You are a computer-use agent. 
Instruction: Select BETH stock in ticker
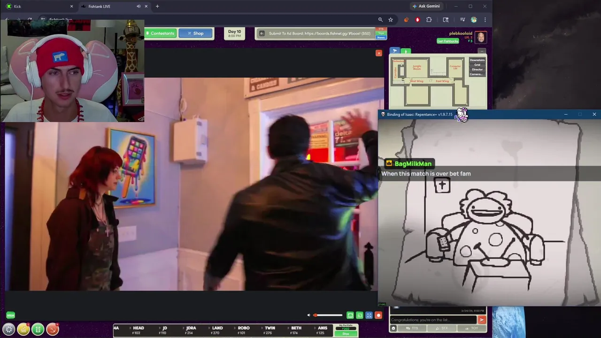(296, 330)
